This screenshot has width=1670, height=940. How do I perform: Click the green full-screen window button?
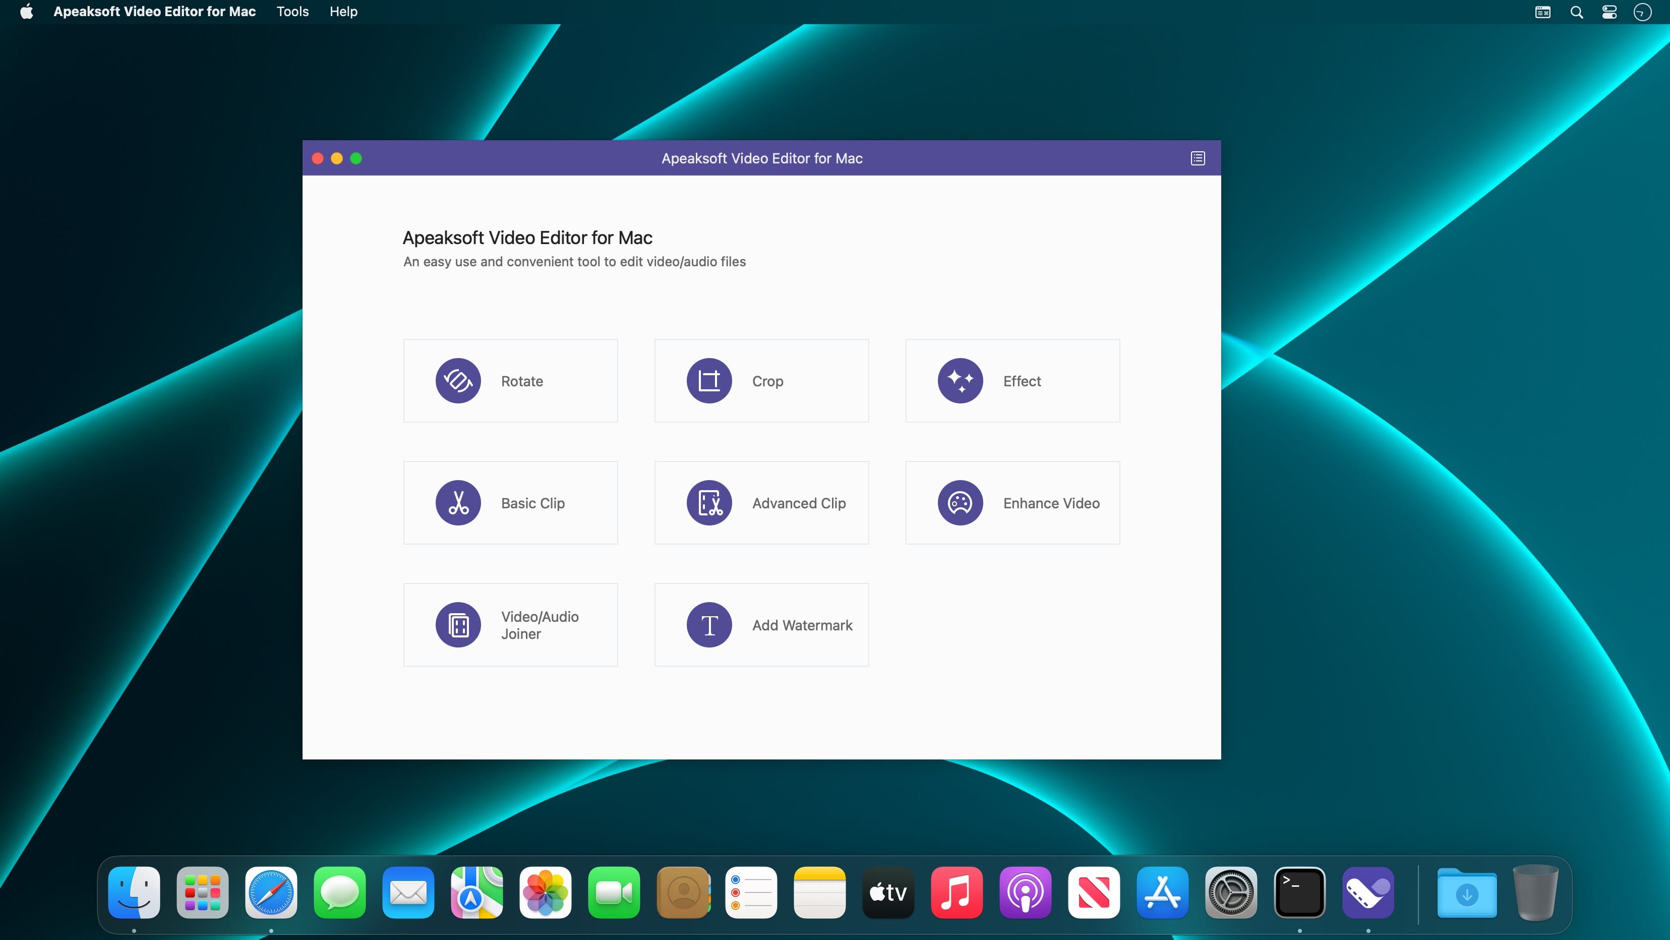[356, 158]
